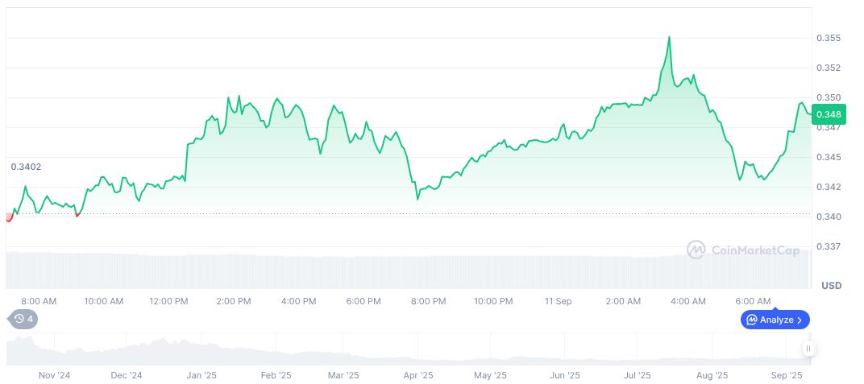Screen dimensions: 864x384
Task: Select Sep '25 on the range timeline
Action: (787, 375)
